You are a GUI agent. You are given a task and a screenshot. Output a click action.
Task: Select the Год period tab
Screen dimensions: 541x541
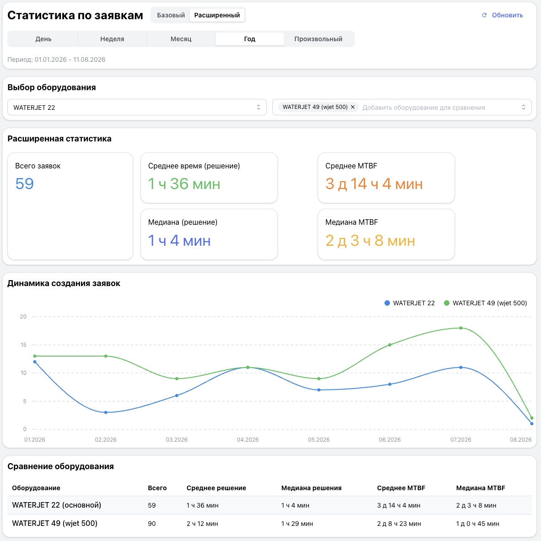(249, 39)
